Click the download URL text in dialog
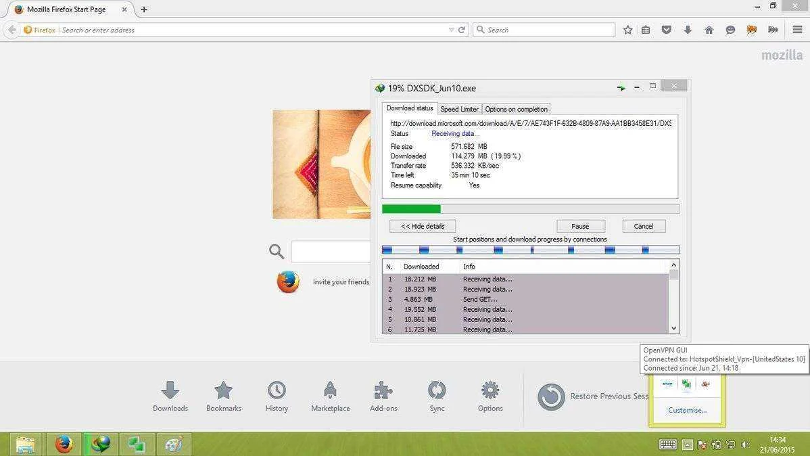Image resolution: width=810 pixels, height=456 pixels. [x=531, y=123]
